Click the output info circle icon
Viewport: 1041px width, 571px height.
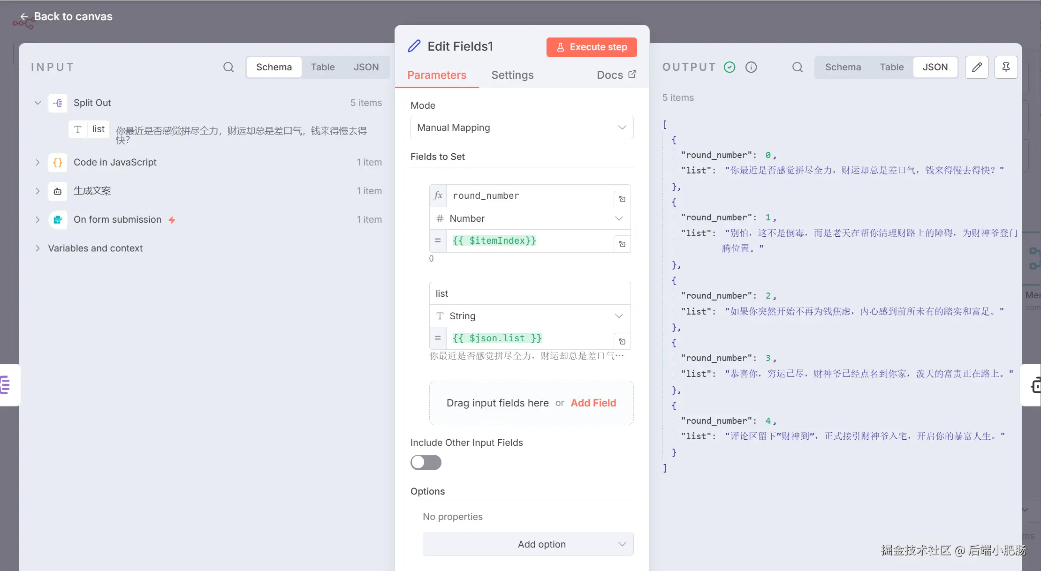(x=751, y=67)
